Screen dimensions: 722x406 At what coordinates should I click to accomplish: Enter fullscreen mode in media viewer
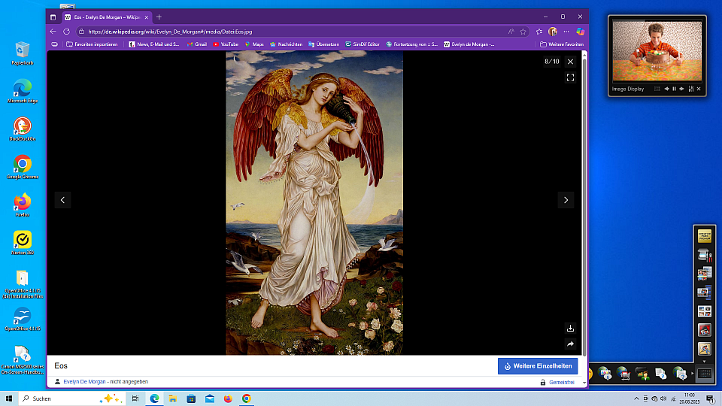click(x=571, y=77)
